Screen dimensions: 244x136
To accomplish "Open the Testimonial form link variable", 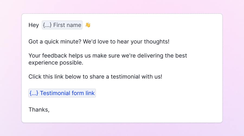I will click(x=62, y=93).
